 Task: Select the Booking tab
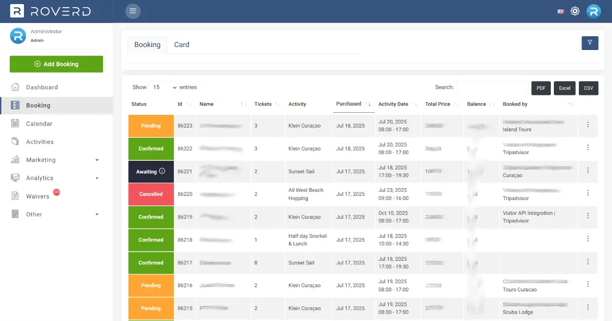[x=147, y=45]
